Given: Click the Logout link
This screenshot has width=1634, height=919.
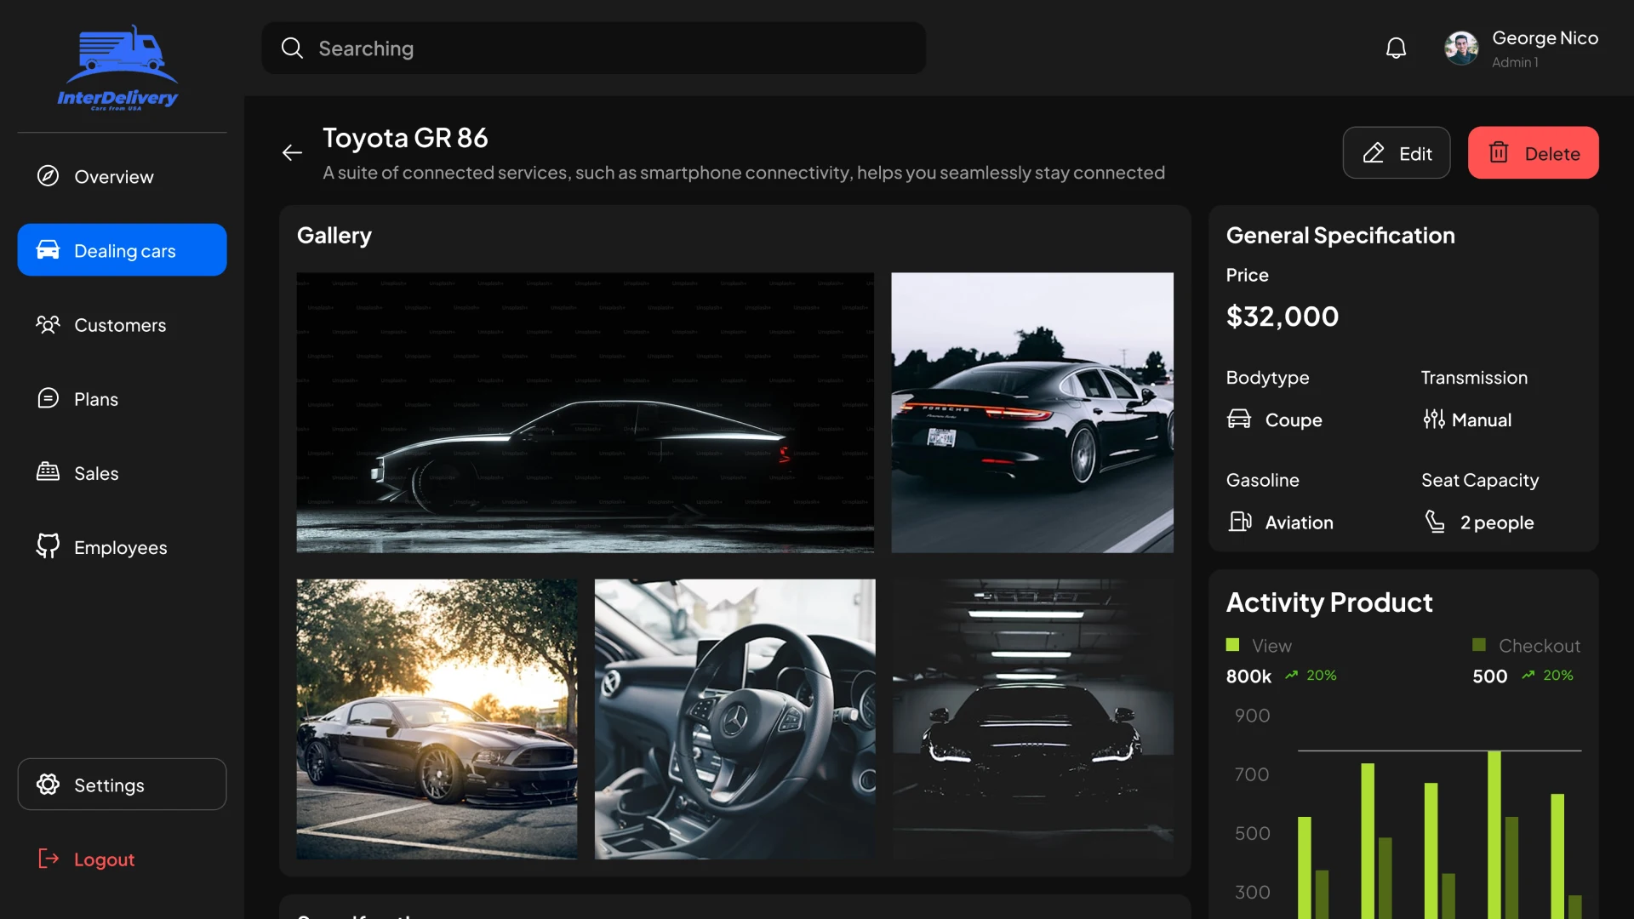Looking at the screenshot, I should pyautogui.click(x=103, y=859).
